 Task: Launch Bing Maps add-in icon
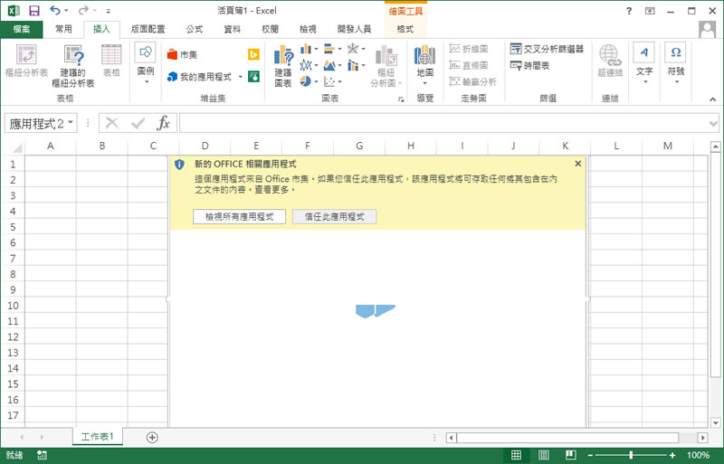tap(253, 54)
